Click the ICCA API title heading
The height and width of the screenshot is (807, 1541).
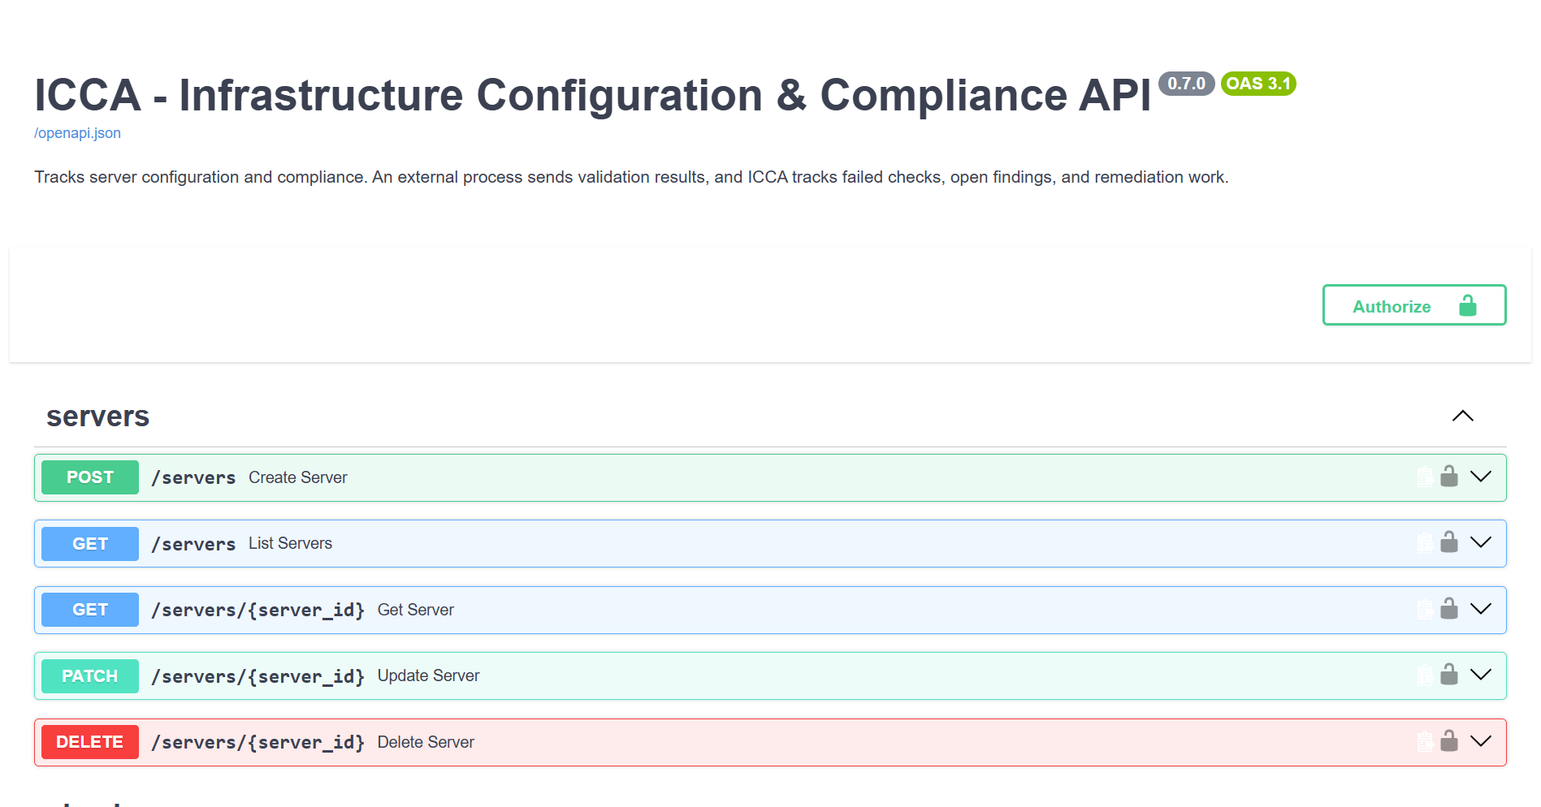(593, 95)
